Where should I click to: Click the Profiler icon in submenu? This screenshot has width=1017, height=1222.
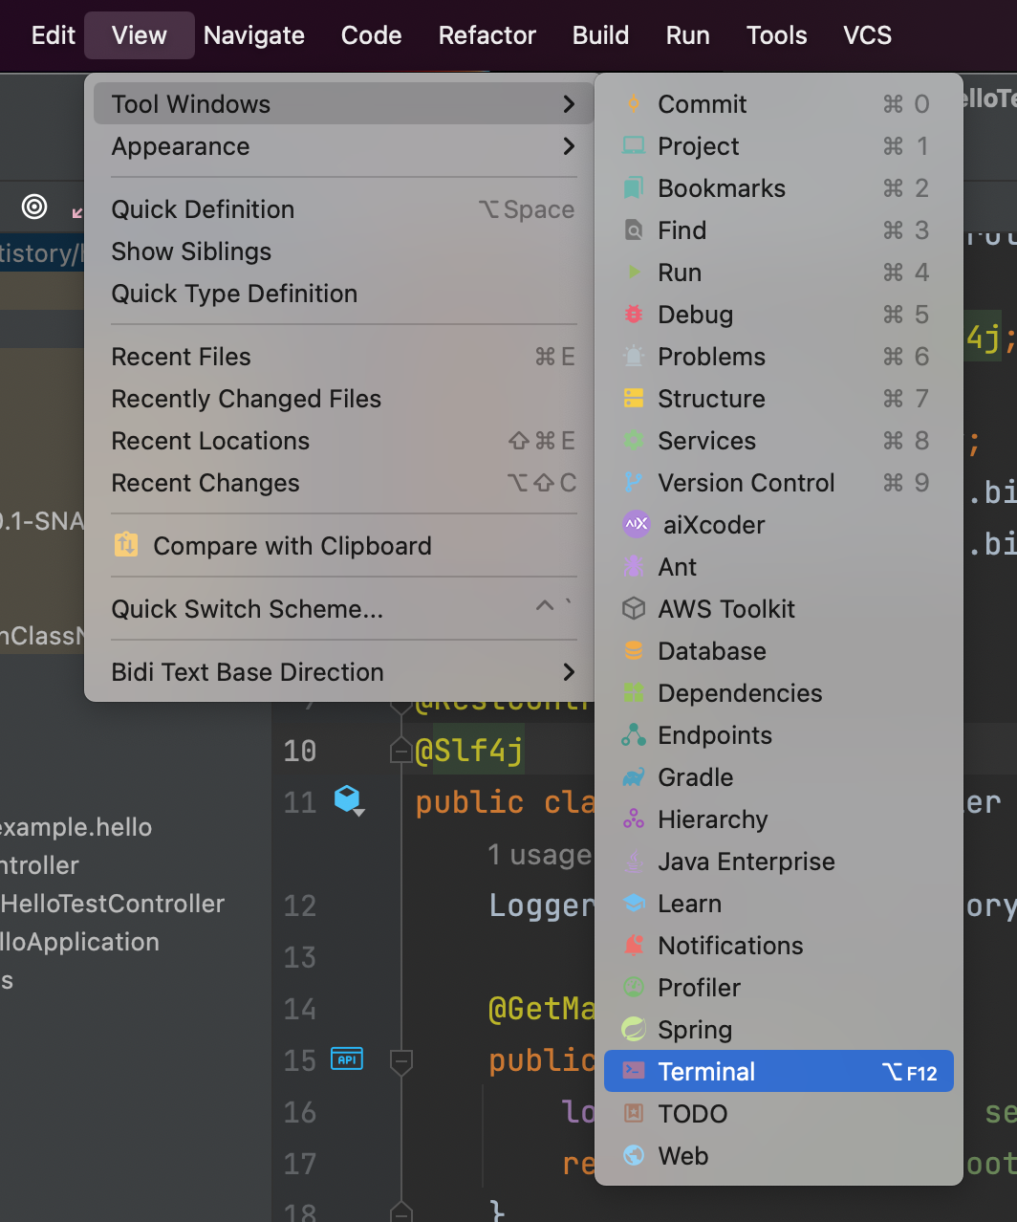[x=633, y=987]
